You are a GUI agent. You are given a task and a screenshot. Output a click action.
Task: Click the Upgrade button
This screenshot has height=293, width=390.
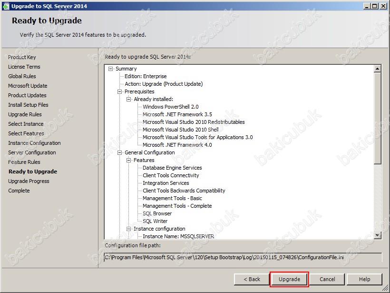[289, 279]
